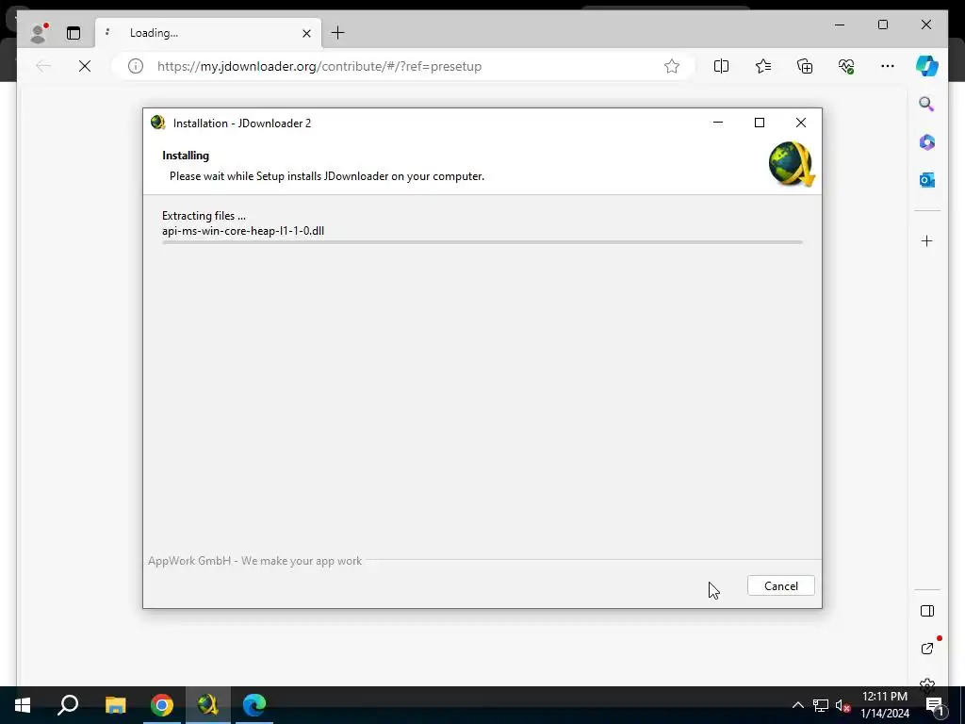Image resolution: width=965 pixels, height=724 pixels.
Task: Toggle the sidebar panel icon
Action: point(927,611)
